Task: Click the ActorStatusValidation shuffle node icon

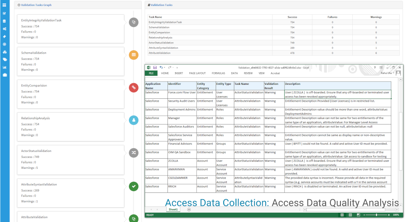Action: [x=134, y=152]
